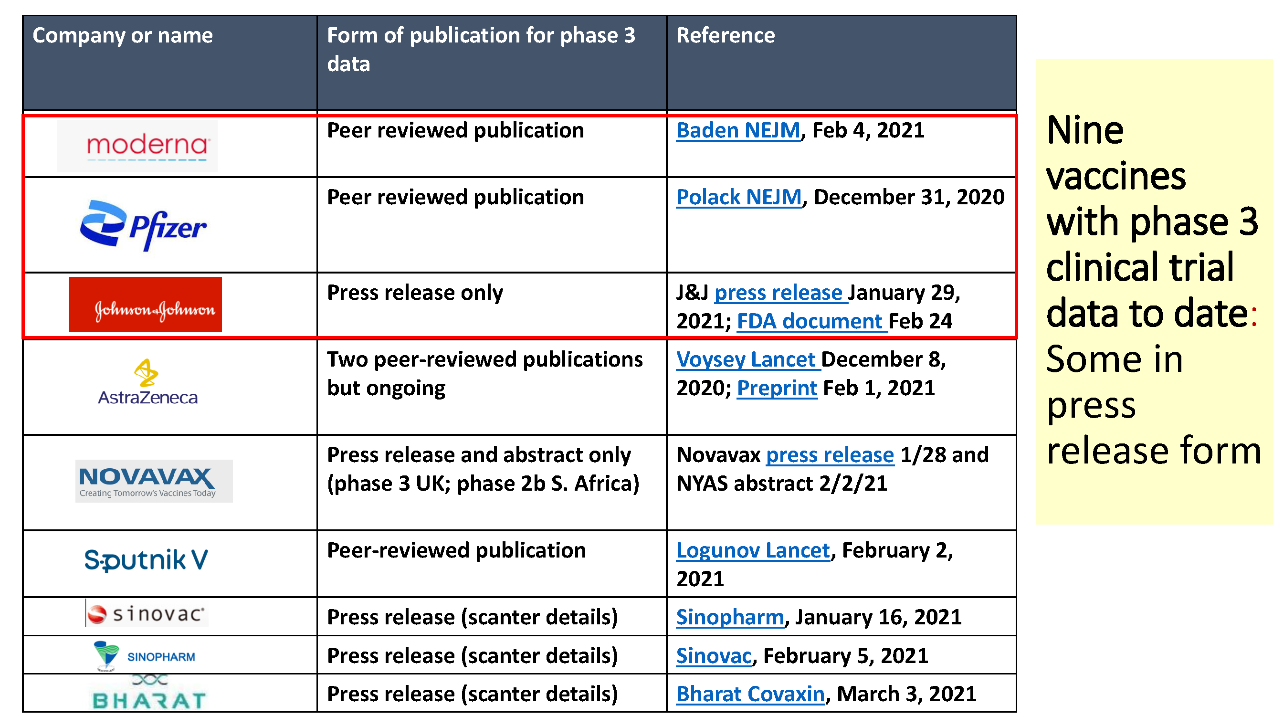Open the AstraZeneca Preprint link

pos(777,388)
